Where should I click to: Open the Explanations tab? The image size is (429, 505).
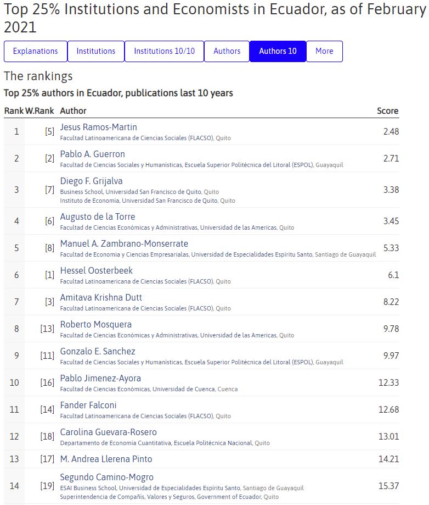click(x=35, y=51)
